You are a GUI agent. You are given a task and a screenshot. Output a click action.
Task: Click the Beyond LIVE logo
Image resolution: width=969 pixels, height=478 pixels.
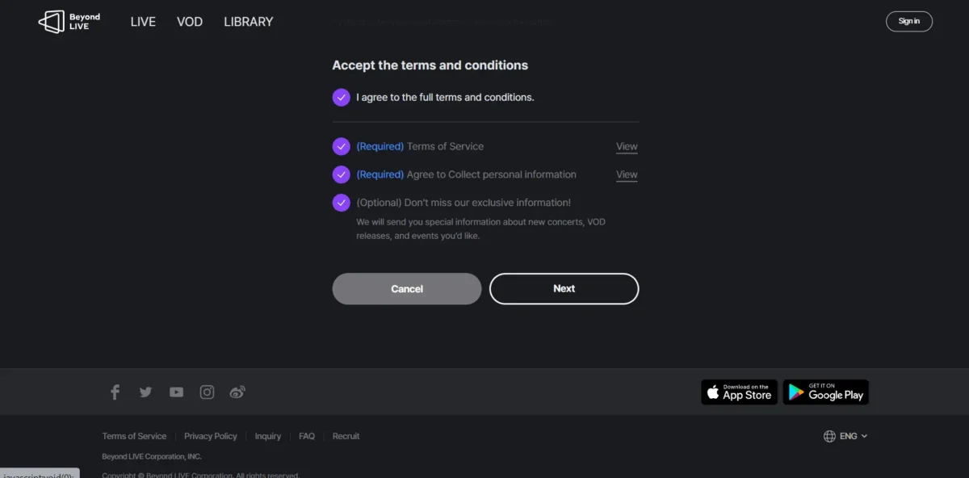point(69,22)
